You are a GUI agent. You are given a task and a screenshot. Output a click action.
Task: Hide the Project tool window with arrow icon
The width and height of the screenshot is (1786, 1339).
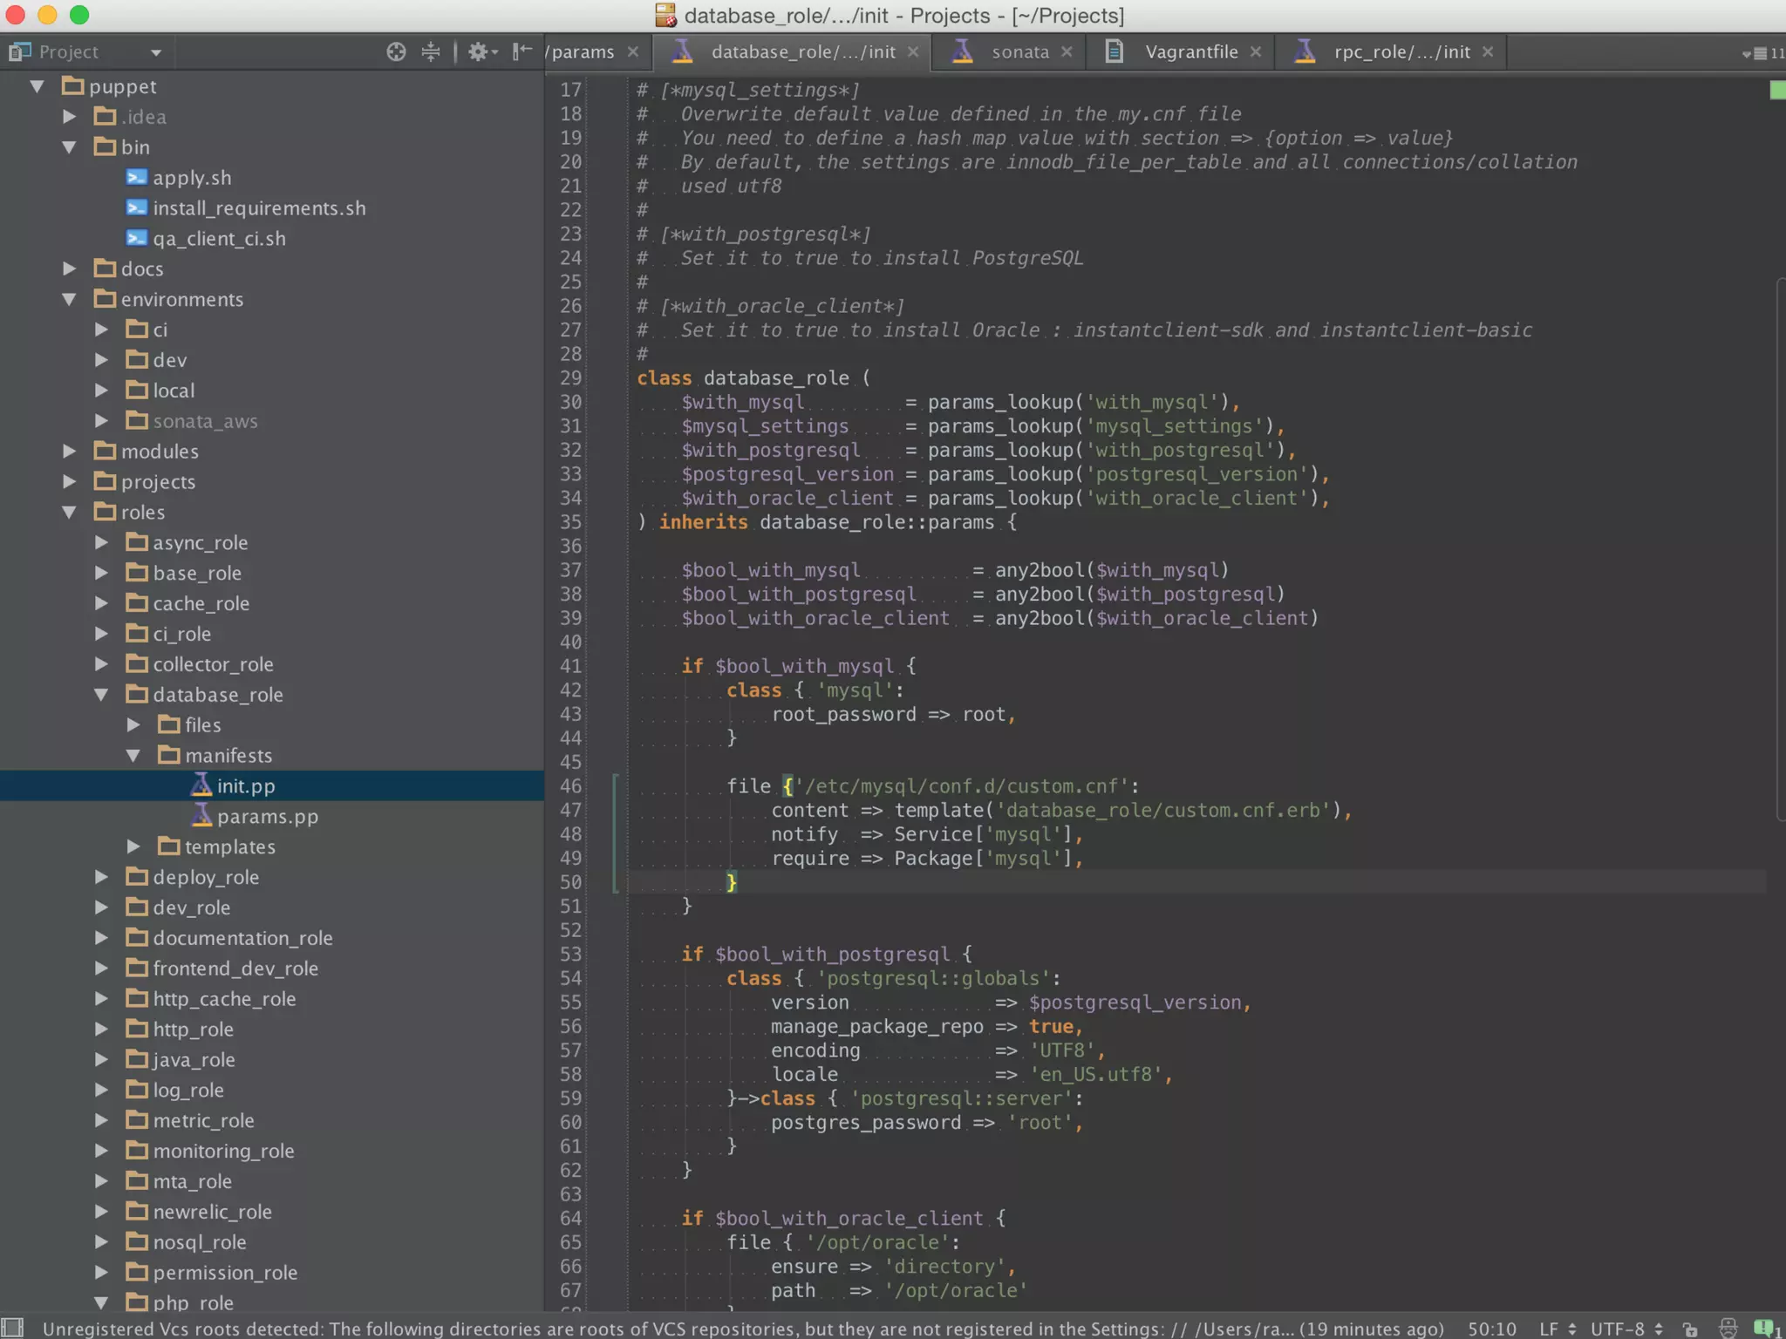[x=522, y=52]
